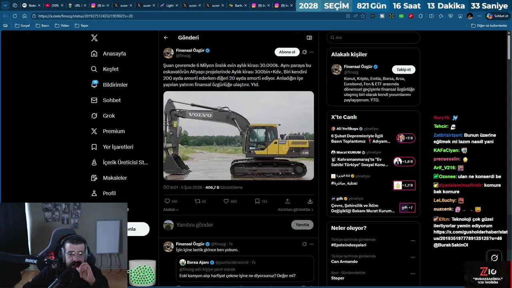This screenshot has height=288, width=512.
Task: Click the address bar URL
Action: coord(86,16)
